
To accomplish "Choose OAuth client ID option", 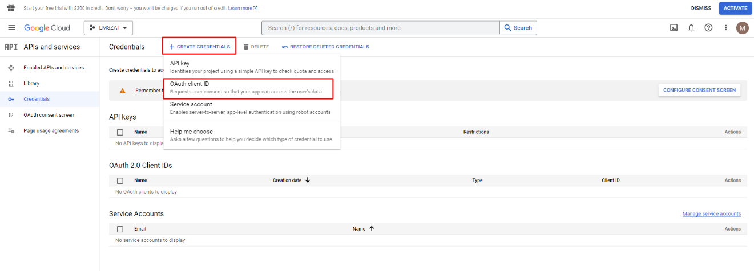I will click(252, 88).
